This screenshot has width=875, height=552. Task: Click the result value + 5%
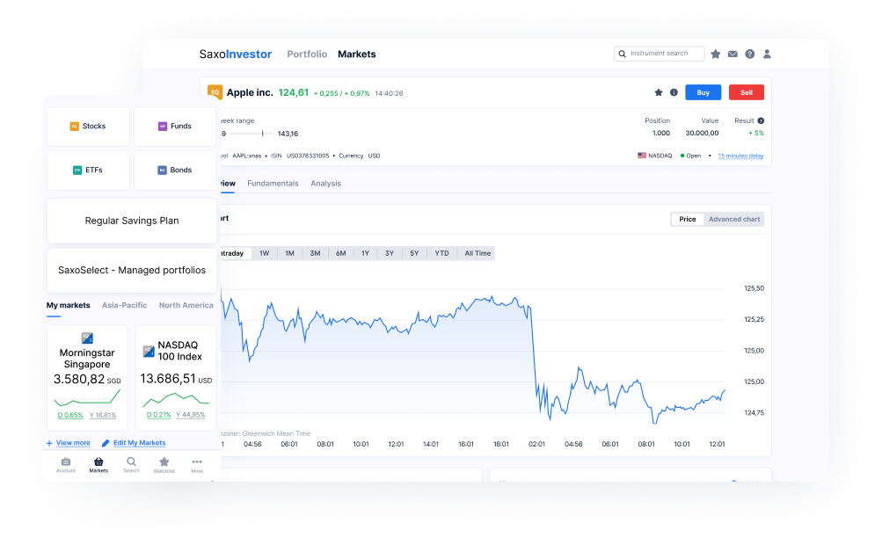pos(756,134)
